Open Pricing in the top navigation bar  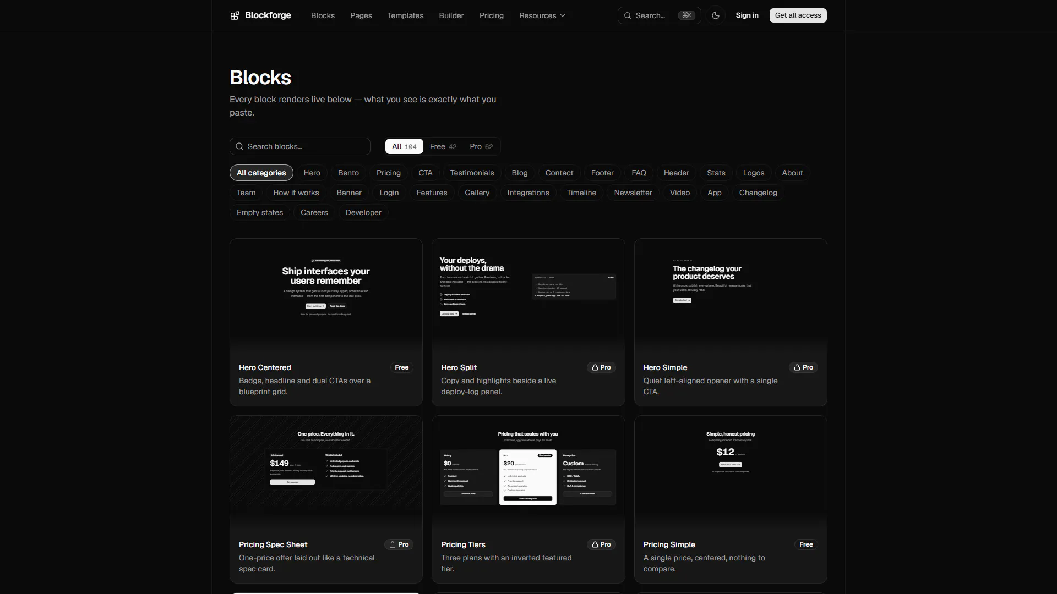(492, 15)
